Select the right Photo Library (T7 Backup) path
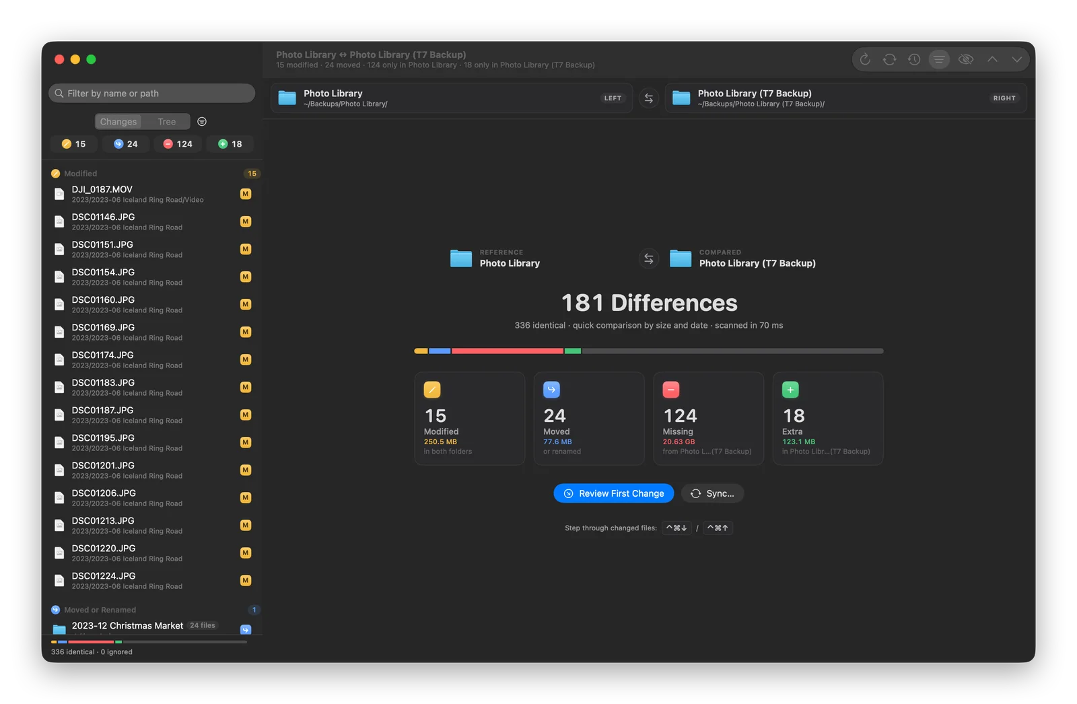This screenshot has height=704, width=1077. pos(845,98)
